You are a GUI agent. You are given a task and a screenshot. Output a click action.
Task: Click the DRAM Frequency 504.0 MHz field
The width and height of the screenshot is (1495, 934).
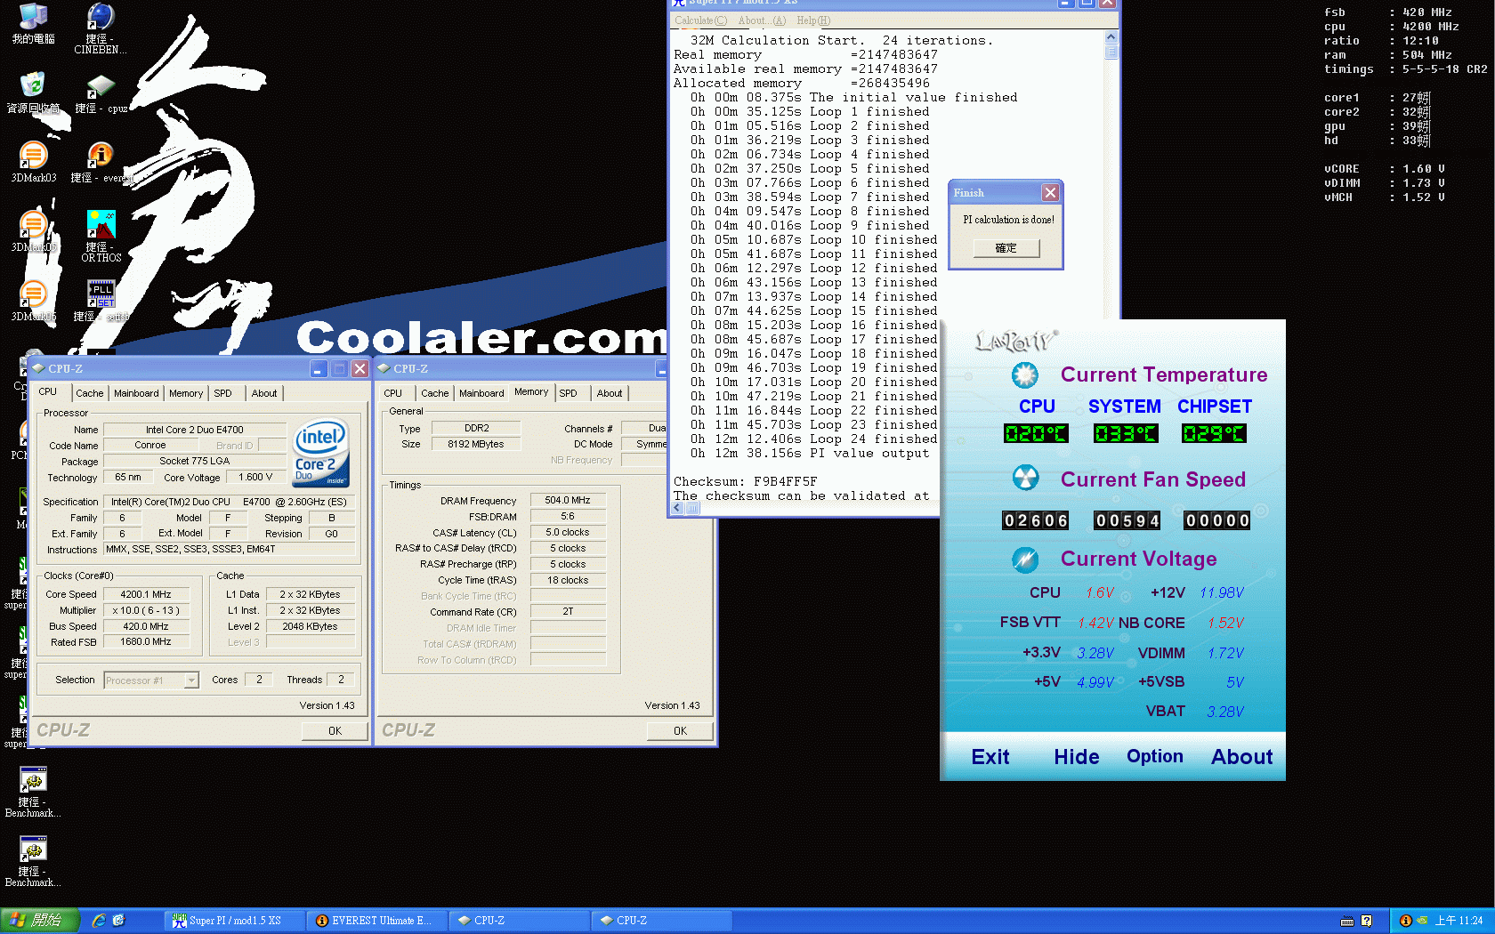(568, 500)
